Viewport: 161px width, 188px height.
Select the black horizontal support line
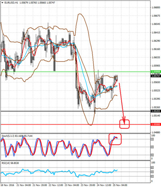pos(75,111)
